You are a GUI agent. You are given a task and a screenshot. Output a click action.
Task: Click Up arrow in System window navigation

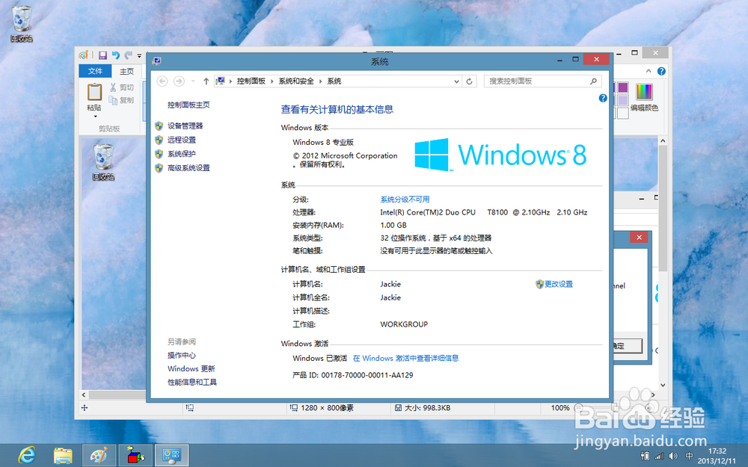click(206, 81)
